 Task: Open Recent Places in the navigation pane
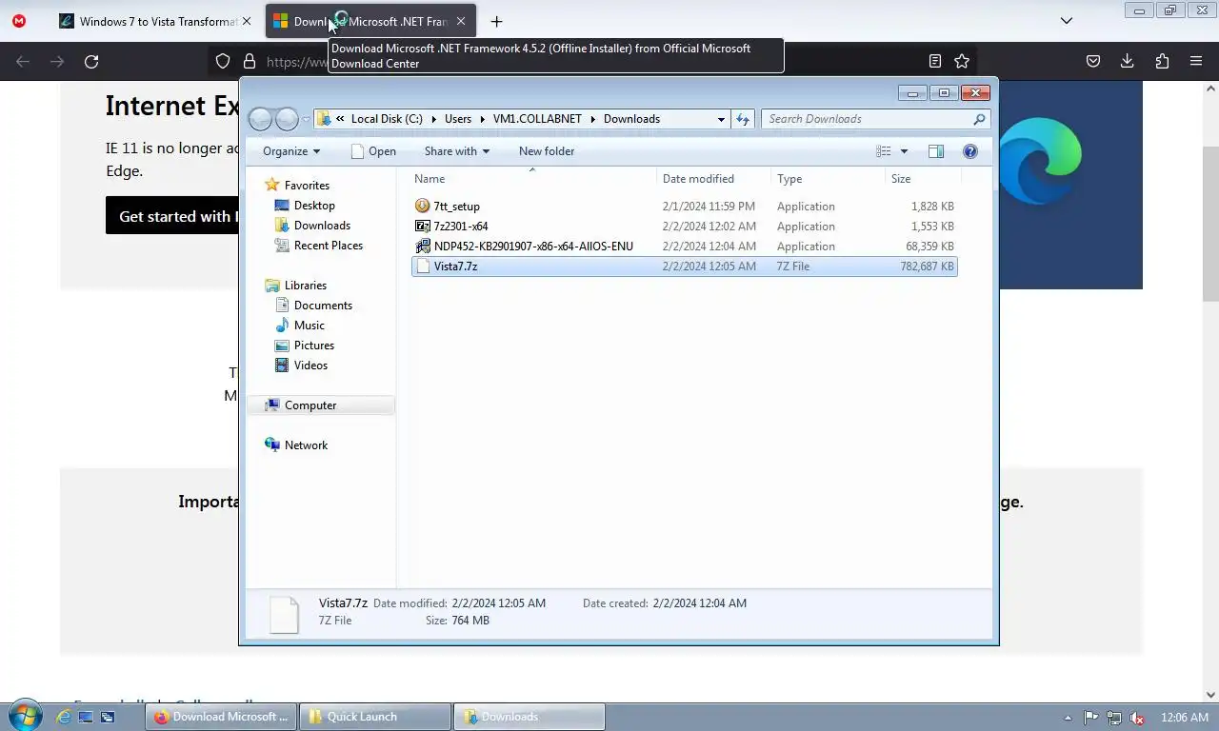pyautogui.click(x=328, y=246)
